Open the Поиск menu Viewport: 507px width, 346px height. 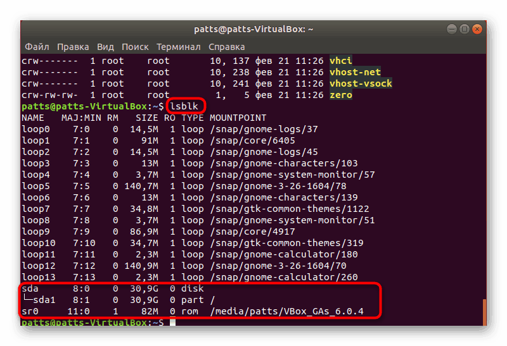[135, 47]
